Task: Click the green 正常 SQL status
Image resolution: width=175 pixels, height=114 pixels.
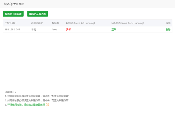Action: (x=114, y=30)
